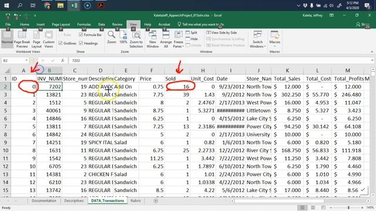This screenshot has height=211, width=376.
Task: Open the Insert ribbon tab
Action: point(41,25)
